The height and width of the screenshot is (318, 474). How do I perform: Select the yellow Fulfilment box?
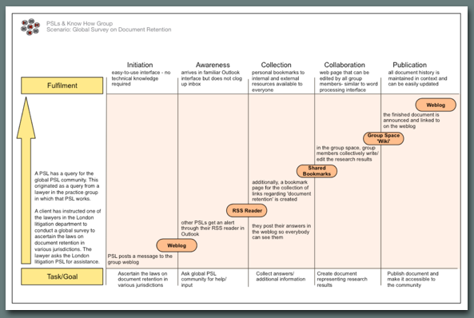pos(62,85)
